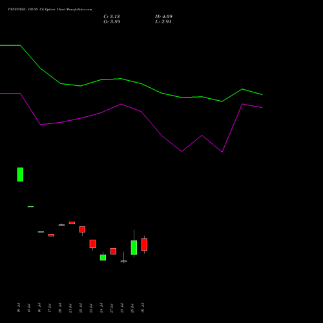Click the 20 Jul date label
Screen dimensions: 323x323
coord(60,307)
